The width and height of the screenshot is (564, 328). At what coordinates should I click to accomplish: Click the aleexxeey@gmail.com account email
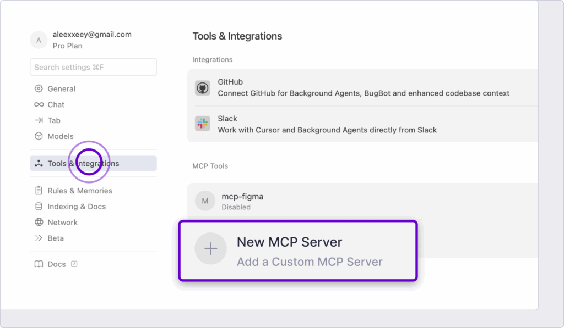[x=92, y=35]
